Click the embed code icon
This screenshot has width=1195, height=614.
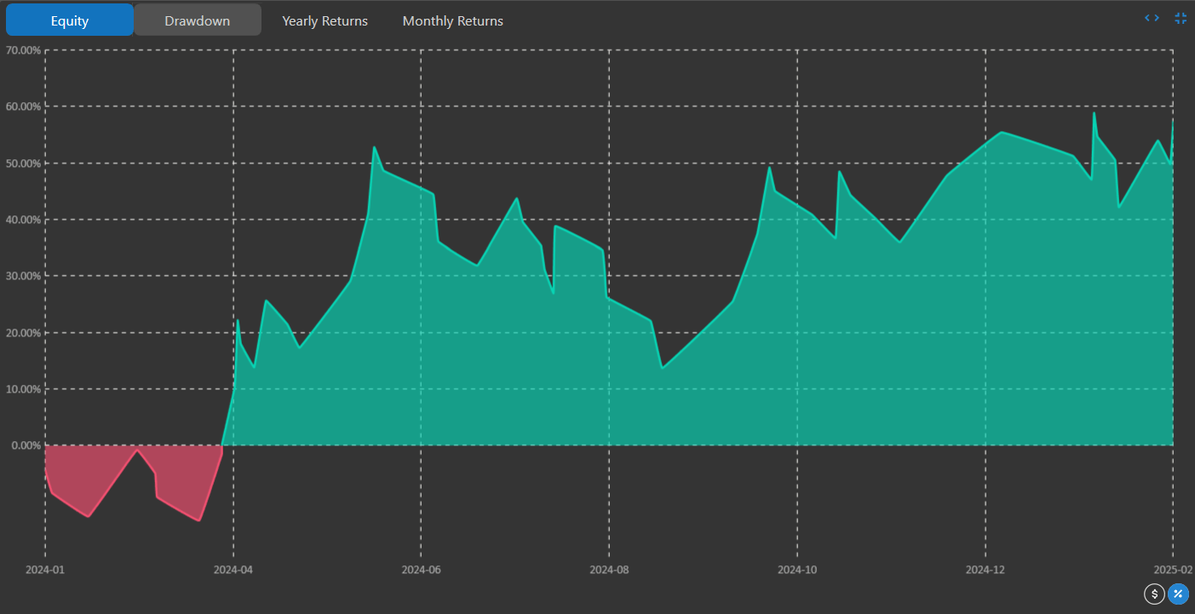click(1152, 18)
